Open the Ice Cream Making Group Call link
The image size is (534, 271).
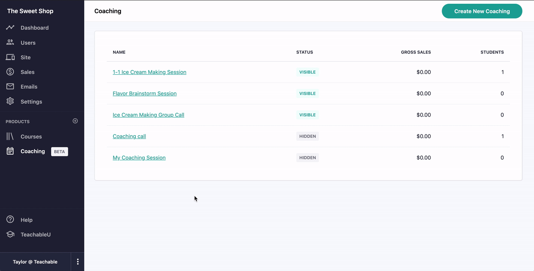(x=148, y=115)
